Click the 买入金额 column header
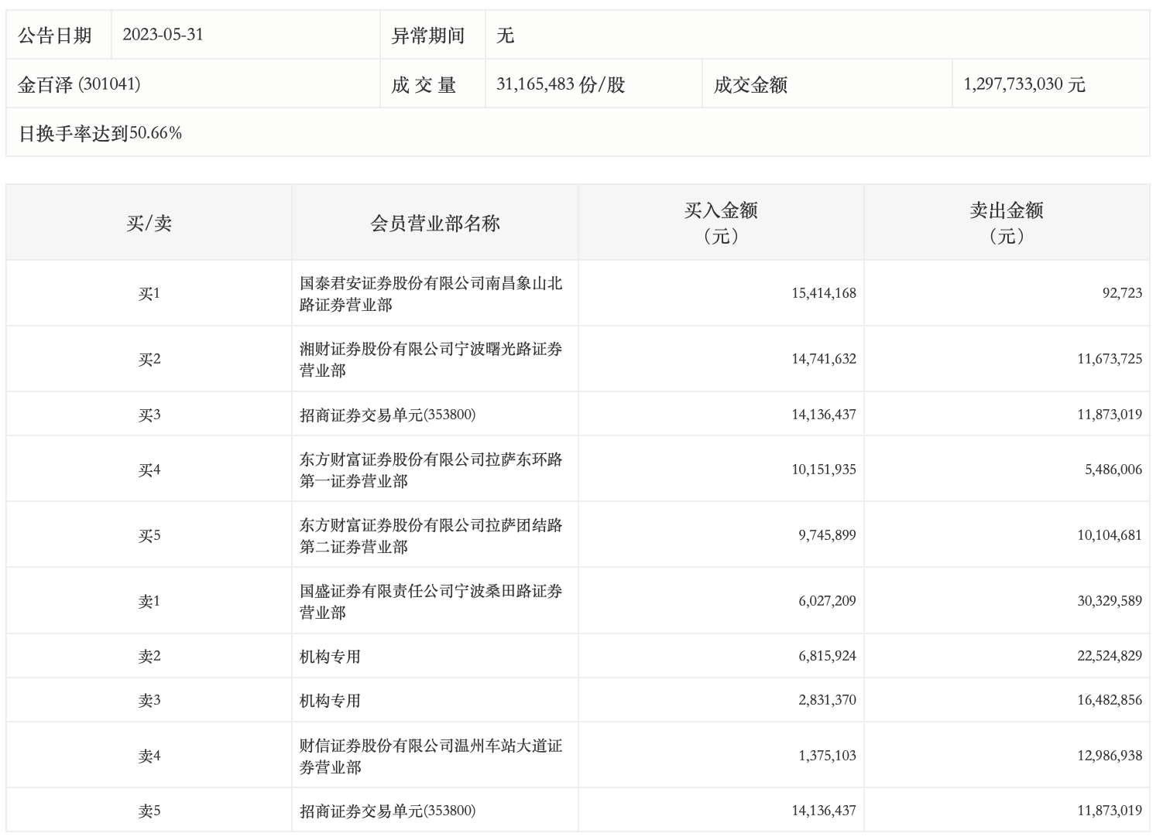1163x840 pixels. (720, 222)
